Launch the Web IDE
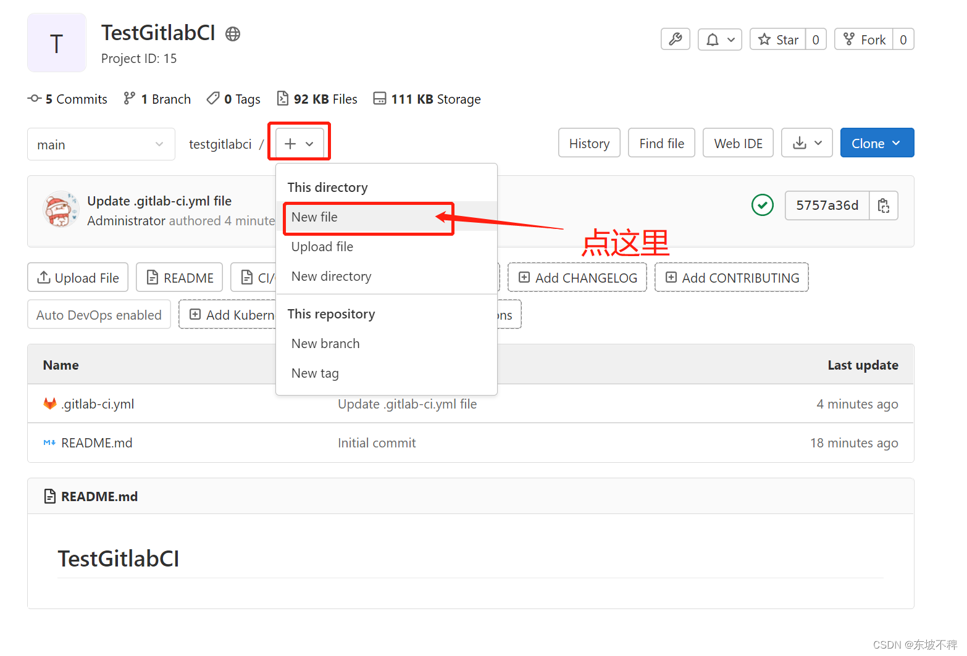Screen dimensions: 967x656 (738, 143)
